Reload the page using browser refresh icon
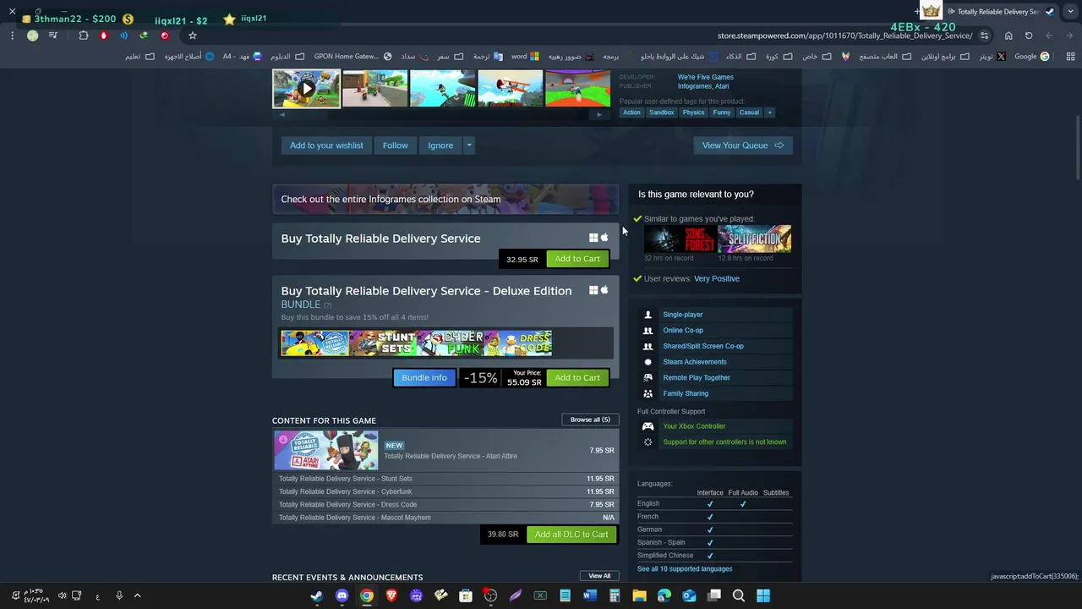Image resolution: width=1082 pixels, height=609 pixels. pos(1029,36)
